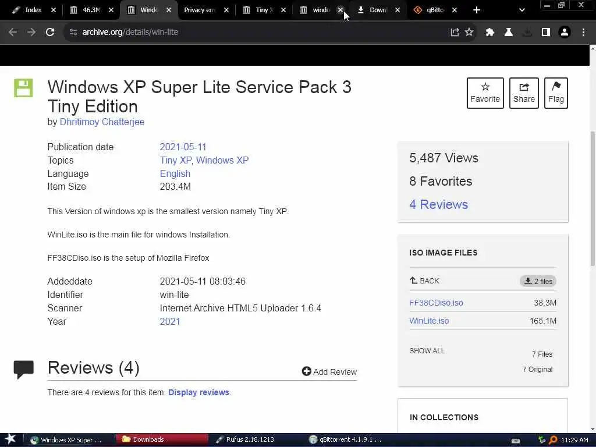Click the Share item button
The image size is (596, 447).
pos(524,93)
